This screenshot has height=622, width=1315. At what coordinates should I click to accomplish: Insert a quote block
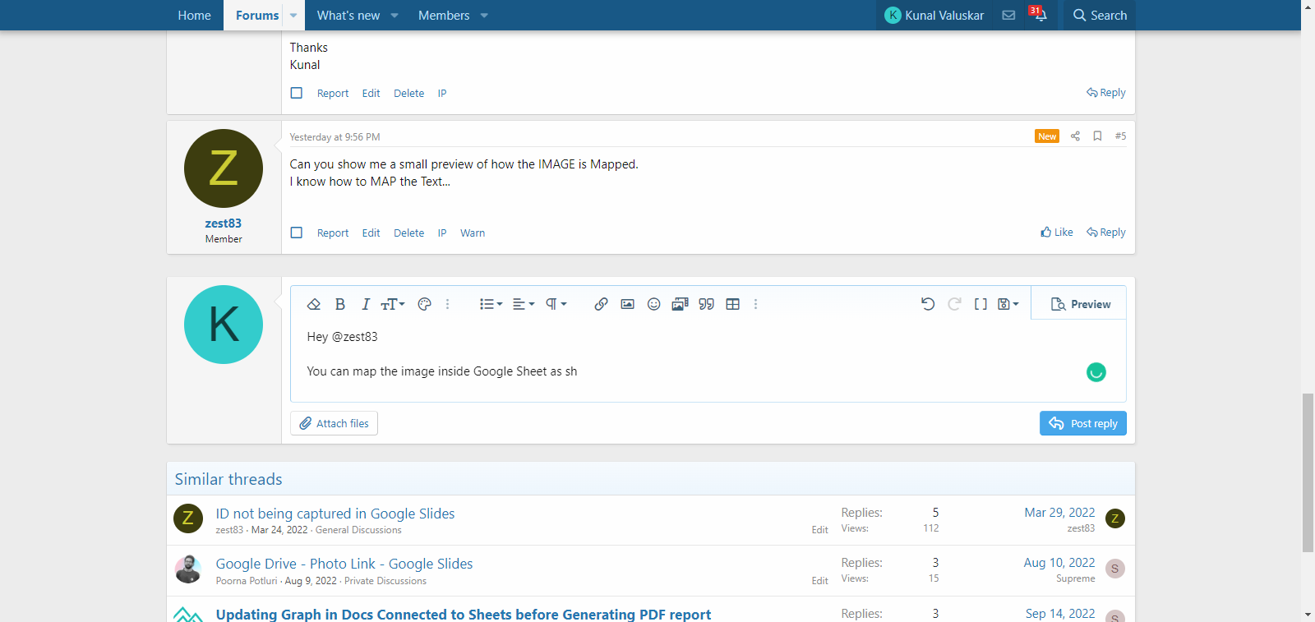[706, 304]
